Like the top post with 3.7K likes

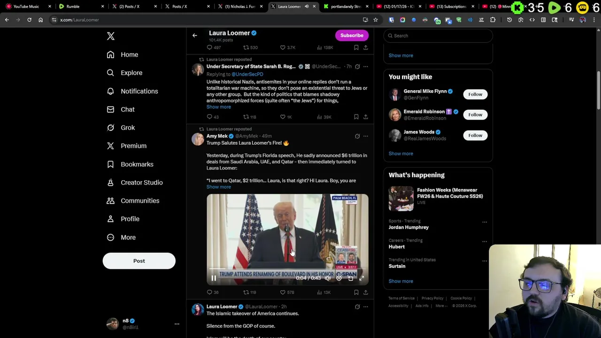click(x=287, y=47)
